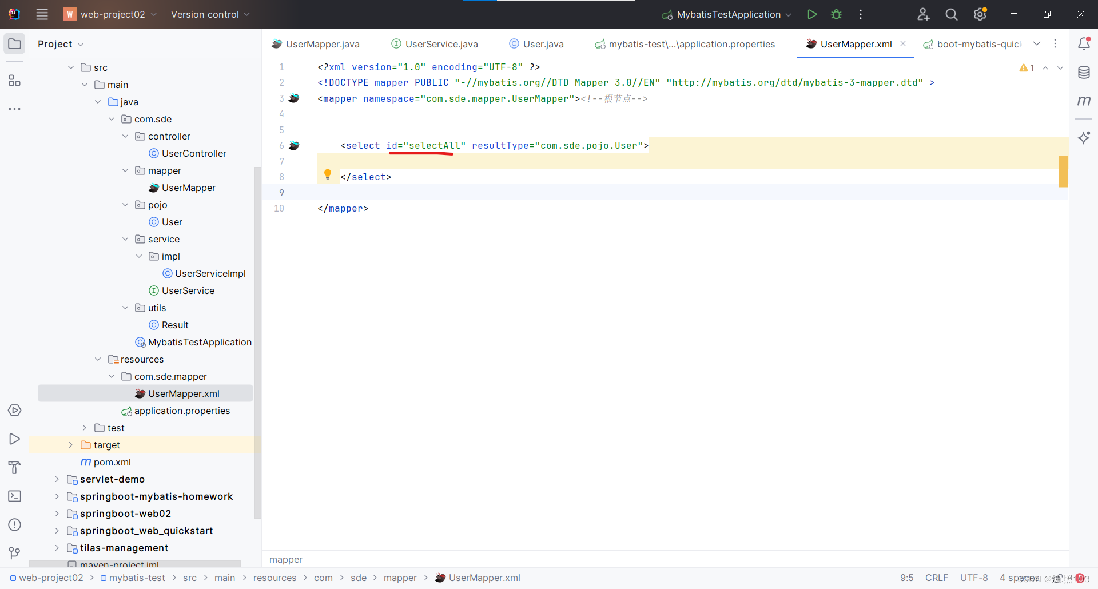Expand the tilas-management module

pos(57,548)
